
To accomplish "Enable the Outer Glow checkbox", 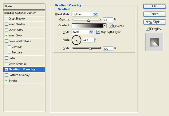I will tap(6, 30).
